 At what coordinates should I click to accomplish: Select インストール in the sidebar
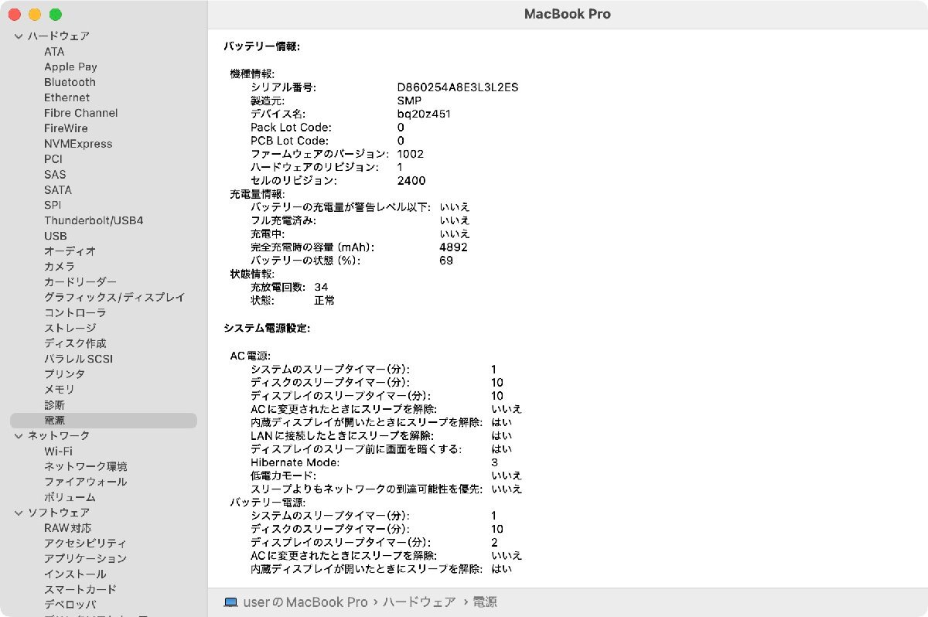75,574
